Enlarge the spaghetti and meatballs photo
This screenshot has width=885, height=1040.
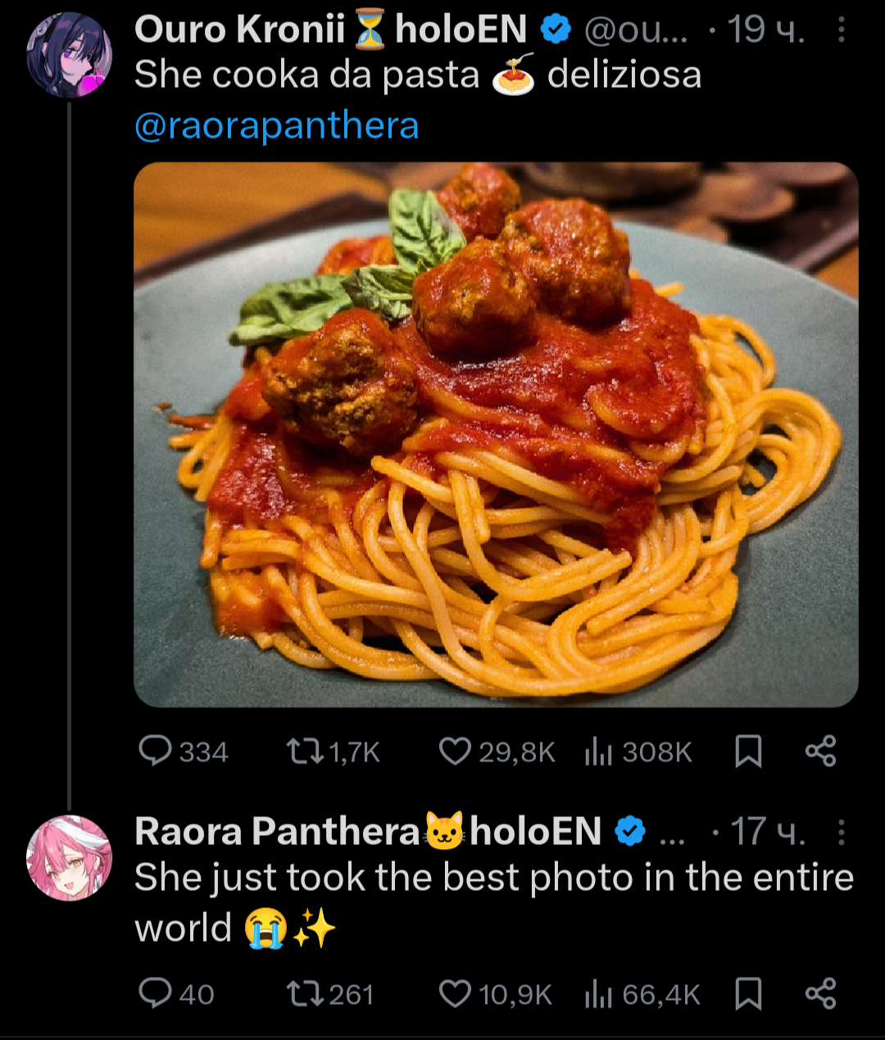pos(496,434)
